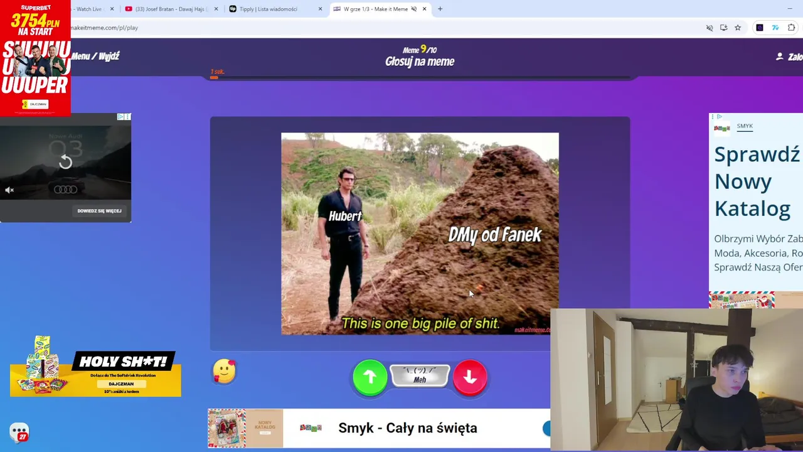
Task: Open Menu / Wyjdź
Action: [x=95, y=56]
